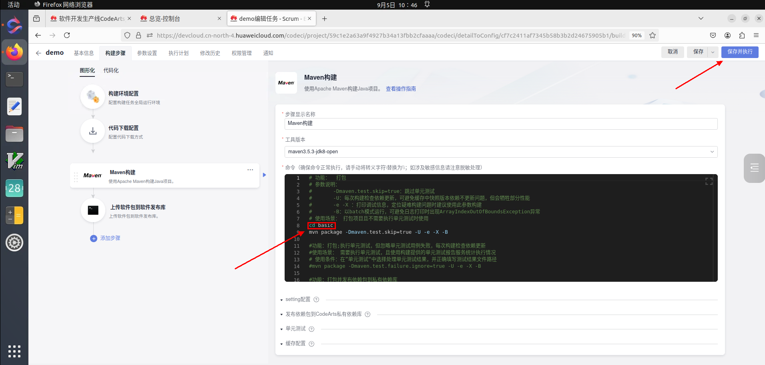Open the floating side menu panel icon
This screenshot has height=365, width=765.
754,168
